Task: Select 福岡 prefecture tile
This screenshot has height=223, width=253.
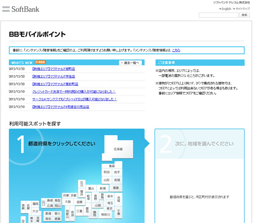Action: point(35,204)
